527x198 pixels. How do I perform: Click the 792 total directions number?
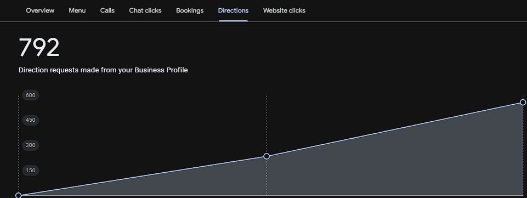pyautogui.click(x=39, y=47)
